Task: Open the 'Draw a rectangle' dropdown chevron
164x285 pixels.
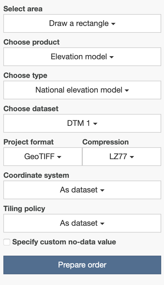Action: pyautogui.click(x=114, y=24)
